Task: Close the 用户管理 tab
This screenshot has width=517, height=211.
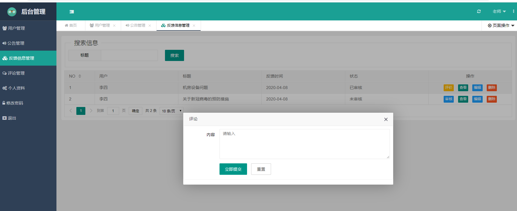Action: (x=114, y=26)
